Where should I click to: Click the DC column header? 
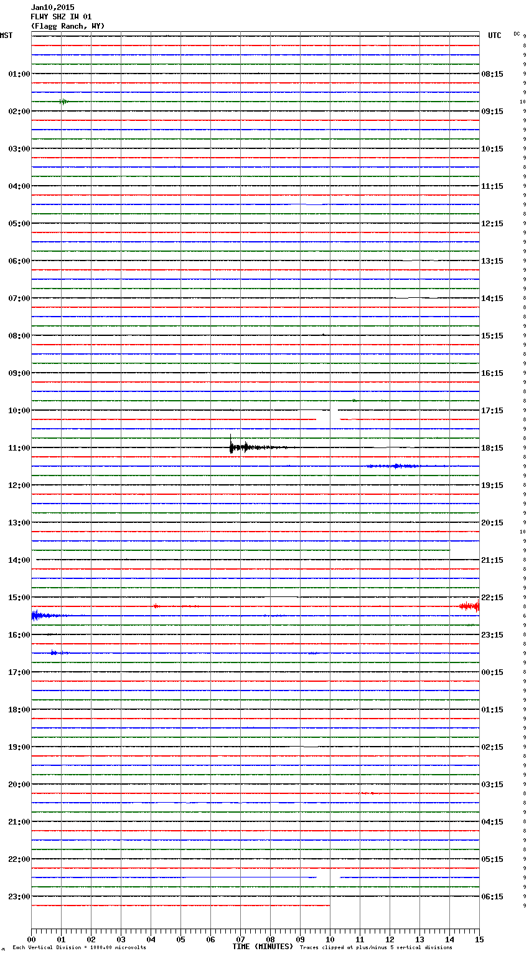pyautogui.click(x=517, y=34)
